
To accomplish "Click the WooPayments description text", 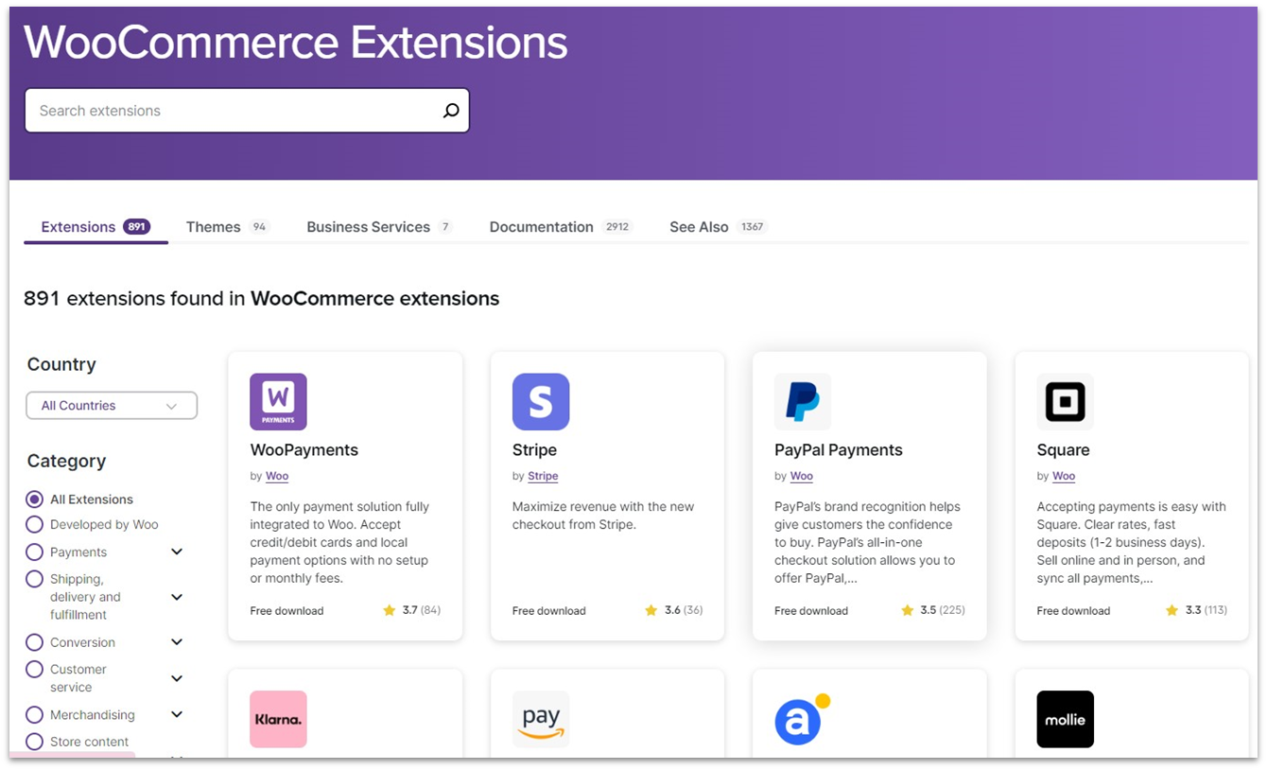I will [x=340, y=543].
